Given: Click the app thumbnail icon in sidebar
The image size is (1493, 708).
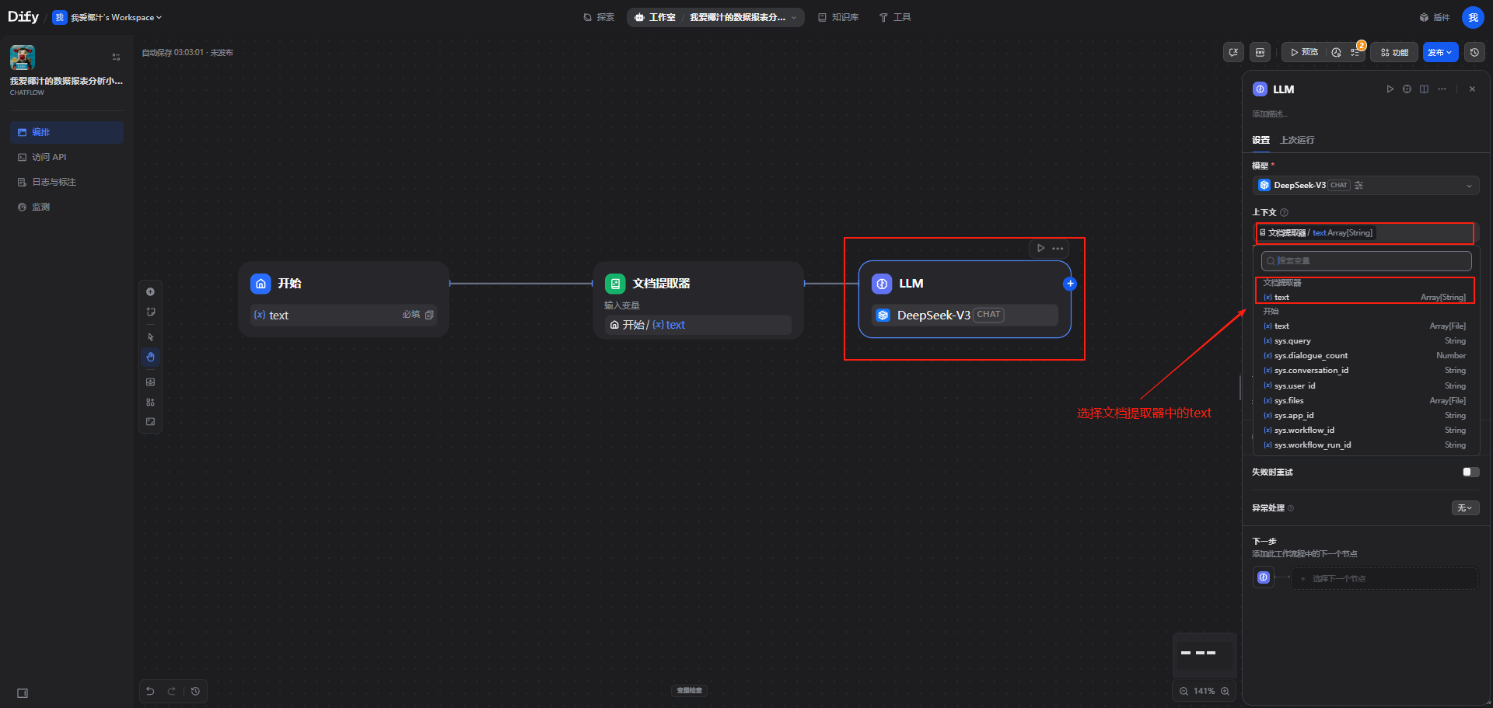Looking at the screenshot, I should [23, 58].
